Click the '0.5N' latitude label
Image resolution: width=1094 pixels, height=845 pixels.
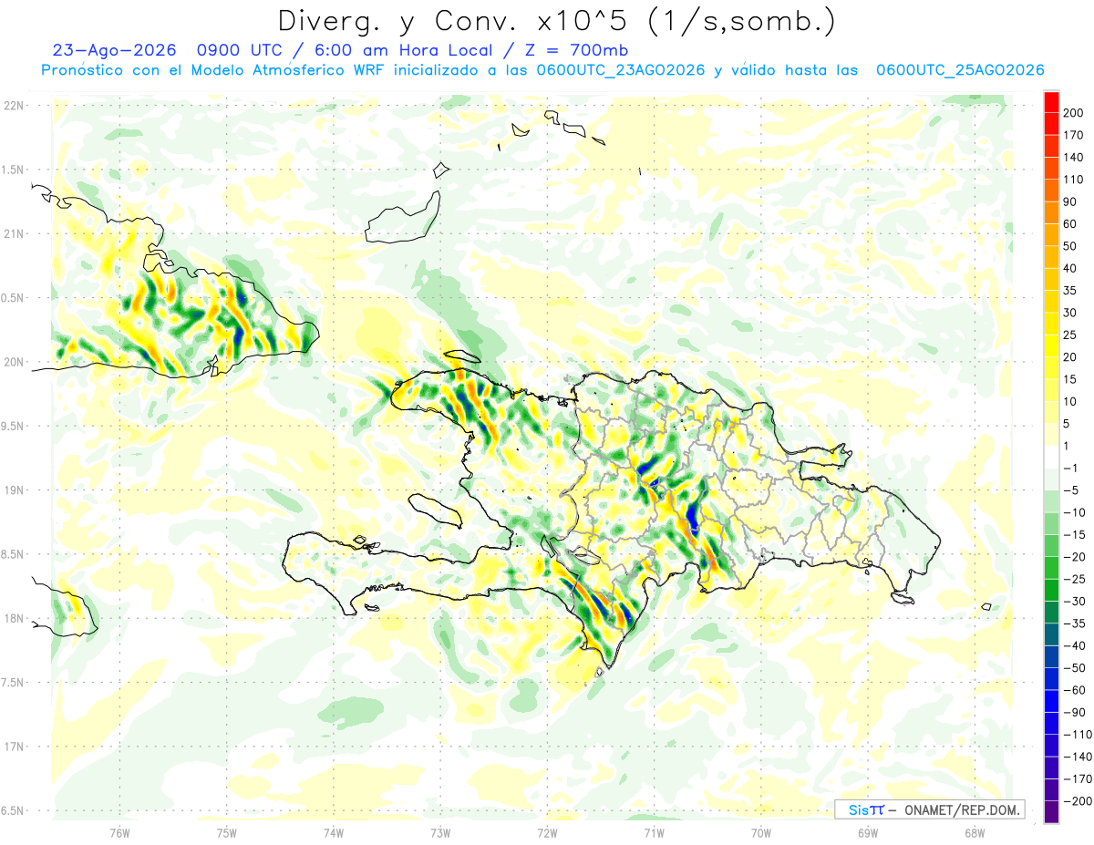(x=13, y=298)
